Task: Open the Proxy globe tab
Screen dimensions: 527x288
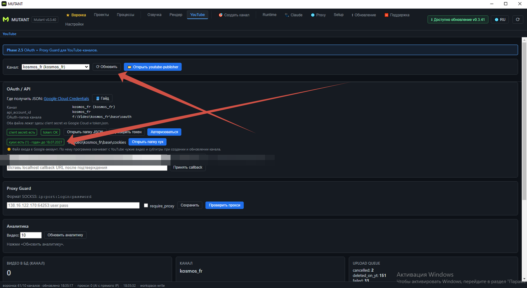Action: (318, 15)
